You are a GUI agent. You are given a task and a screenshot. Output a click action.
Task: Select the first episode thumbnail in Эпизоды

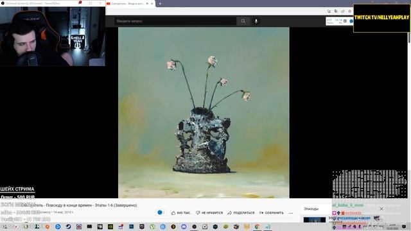coord(315,219)
